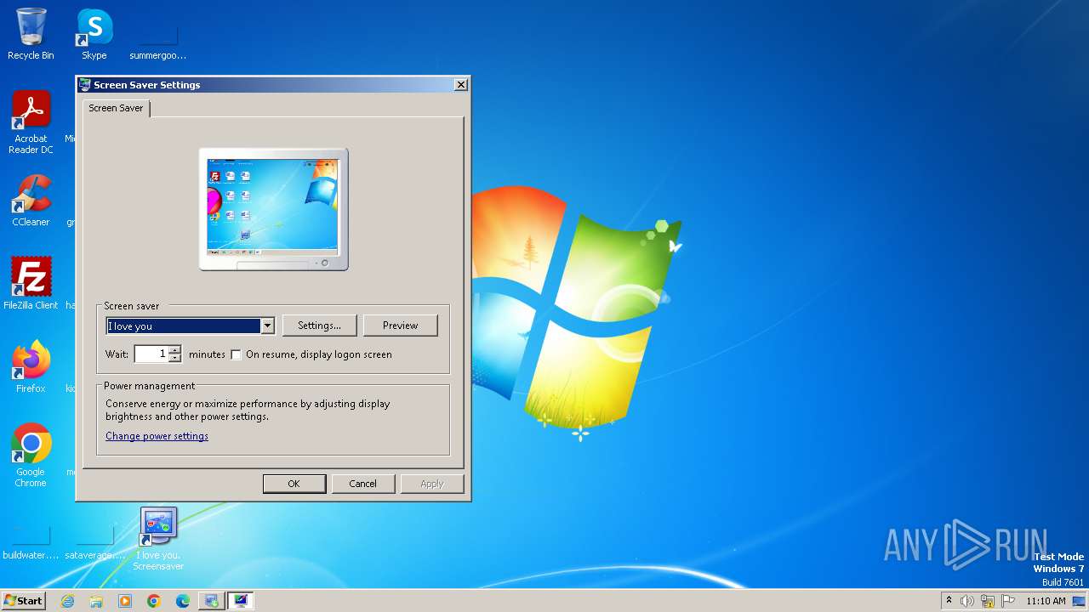Confirm with the OK button
This screenshot has height=612, width=1089.
click(294, 484)
